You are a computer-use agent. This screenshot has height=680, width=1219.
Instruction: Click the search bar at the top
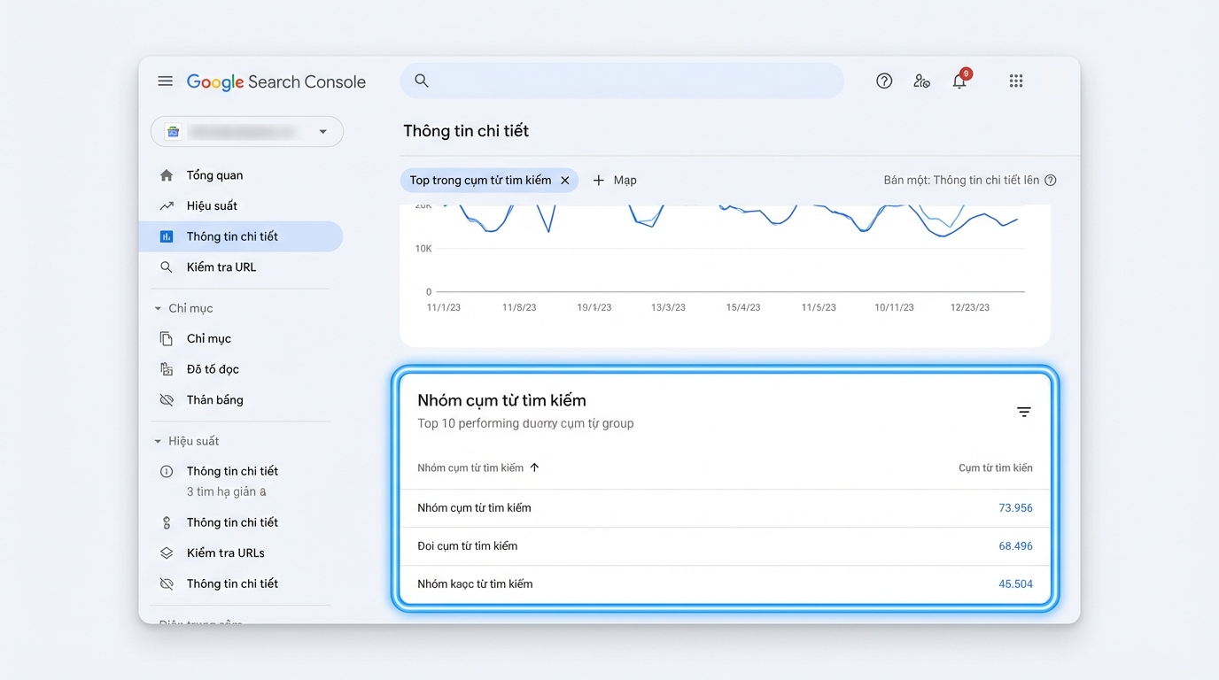pos(620,80)
